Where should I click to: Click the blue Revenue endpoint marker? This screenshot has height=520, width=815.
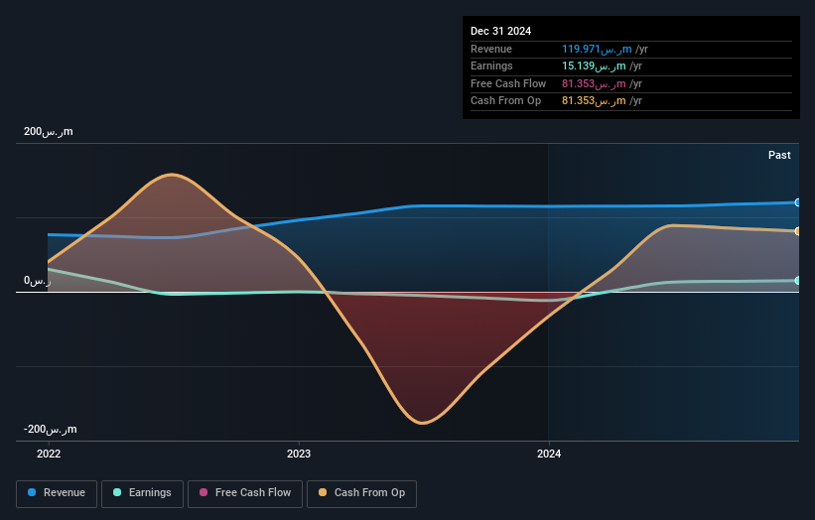(798, 202)
